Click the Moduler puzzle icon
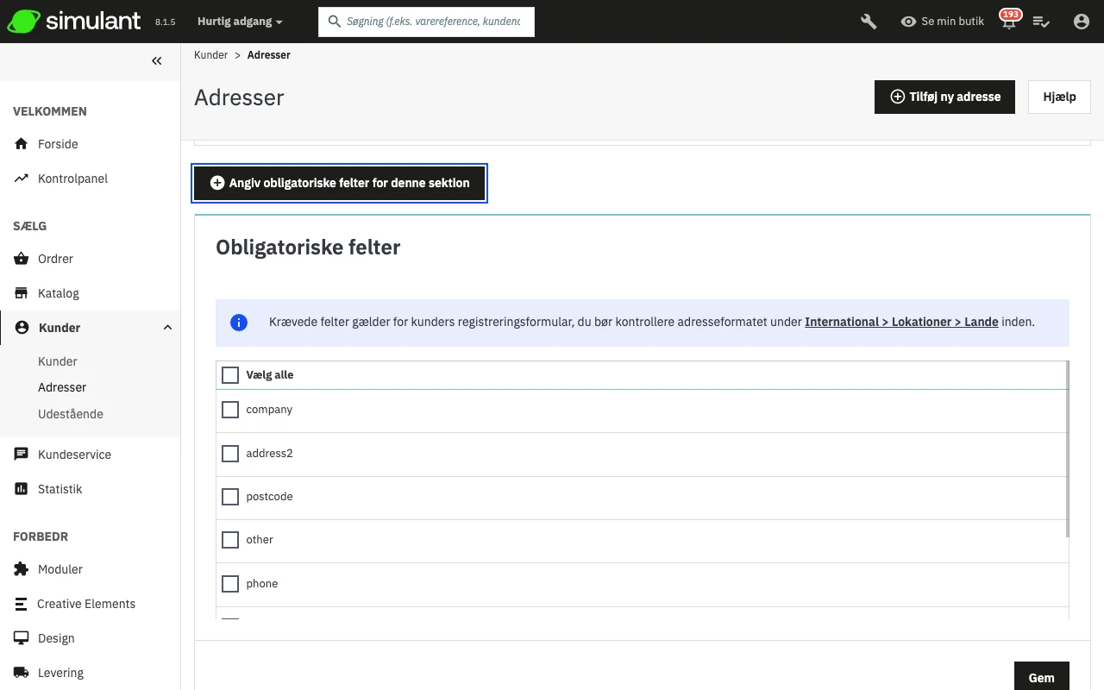Screen dimensions: 1104x690 [22, 569]
